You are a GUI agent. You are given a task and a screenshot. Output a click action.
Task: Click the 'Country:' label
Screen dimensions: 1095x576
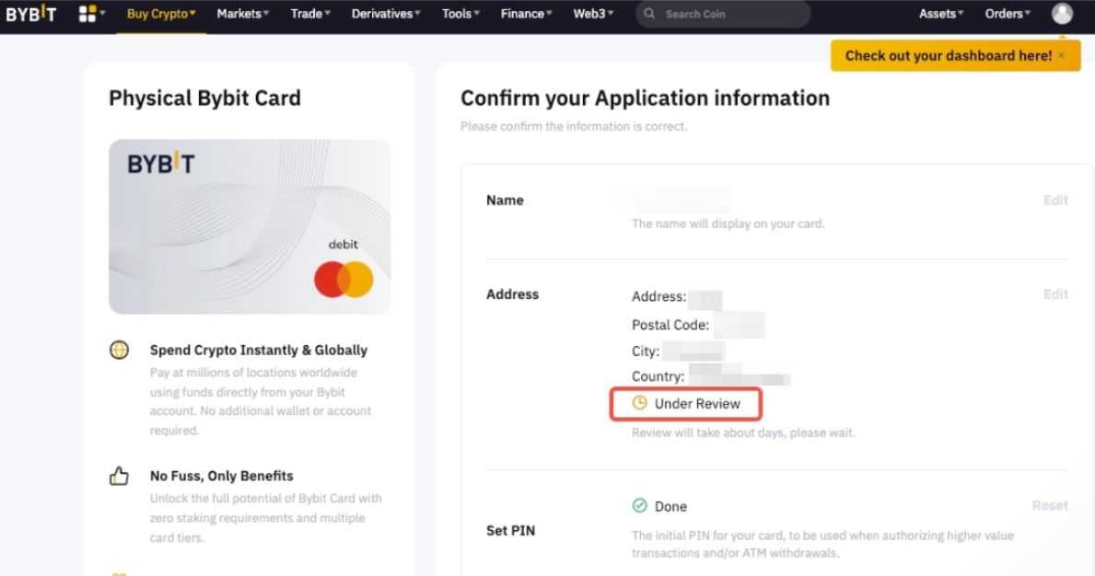pos(658,376)
